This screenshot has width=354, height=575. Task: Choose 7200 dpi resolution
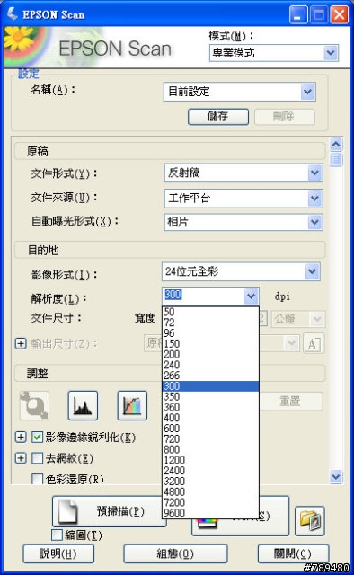pos(210,502)
